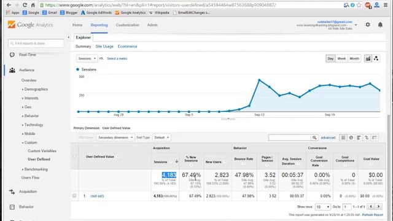This screenshot has width=393, height=221.
Task: Open the settings gear icon
Action: (x=368, y=25)
